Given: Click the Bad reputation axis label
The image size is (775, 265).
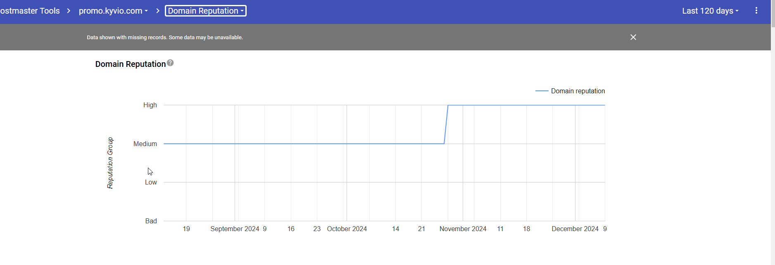Looking at the screenshot, I should (151, 221).
